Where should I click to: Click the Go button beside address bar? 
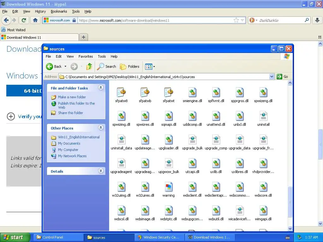pyautogui.click(x=282, y=77)
